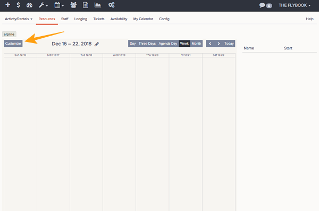Select the Resources tab
Screen dimensions: 319x211
[x=47, y=19]
